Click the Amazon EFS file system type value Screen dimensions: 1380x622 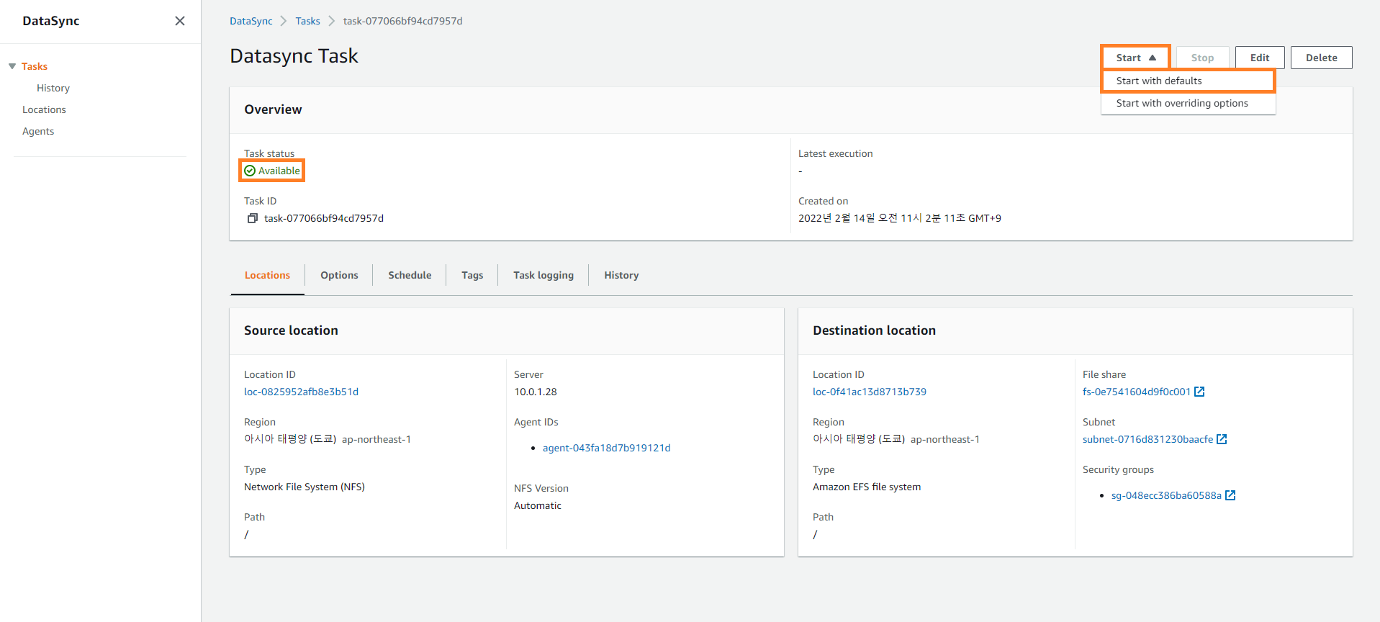867,487
